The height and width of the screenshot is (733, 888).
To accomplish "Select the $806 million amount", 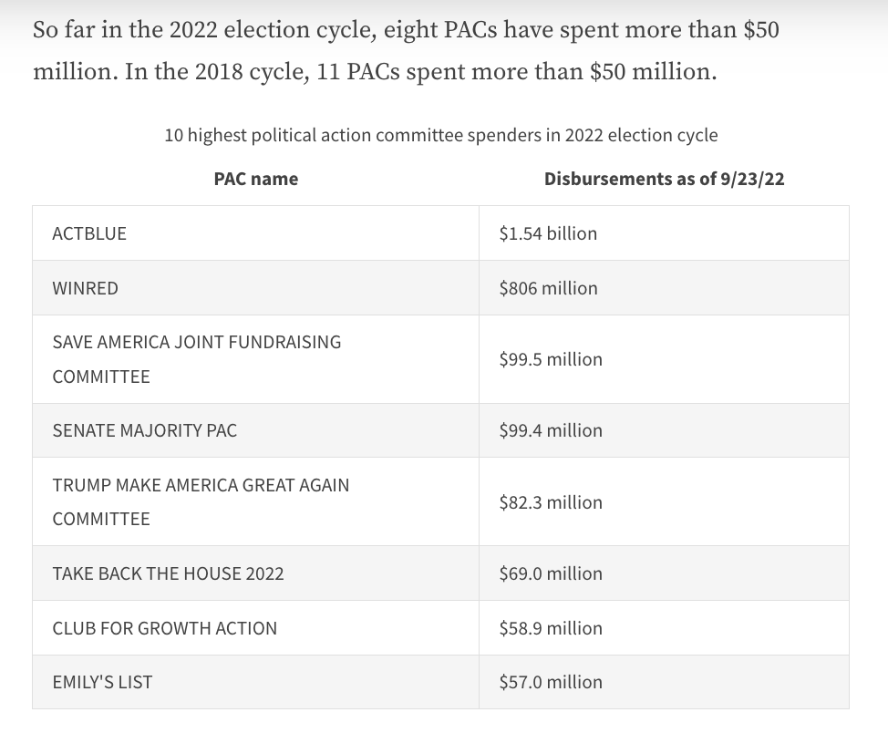I will (548, 288).
